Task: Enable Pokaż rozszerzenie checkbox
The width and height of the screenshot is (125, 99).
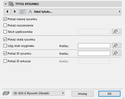Action: pos(5,25)
